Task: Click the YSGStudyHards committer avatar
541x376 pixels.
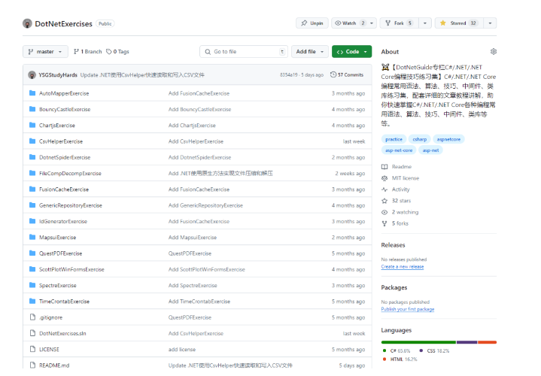Action: tap(32, 75)
